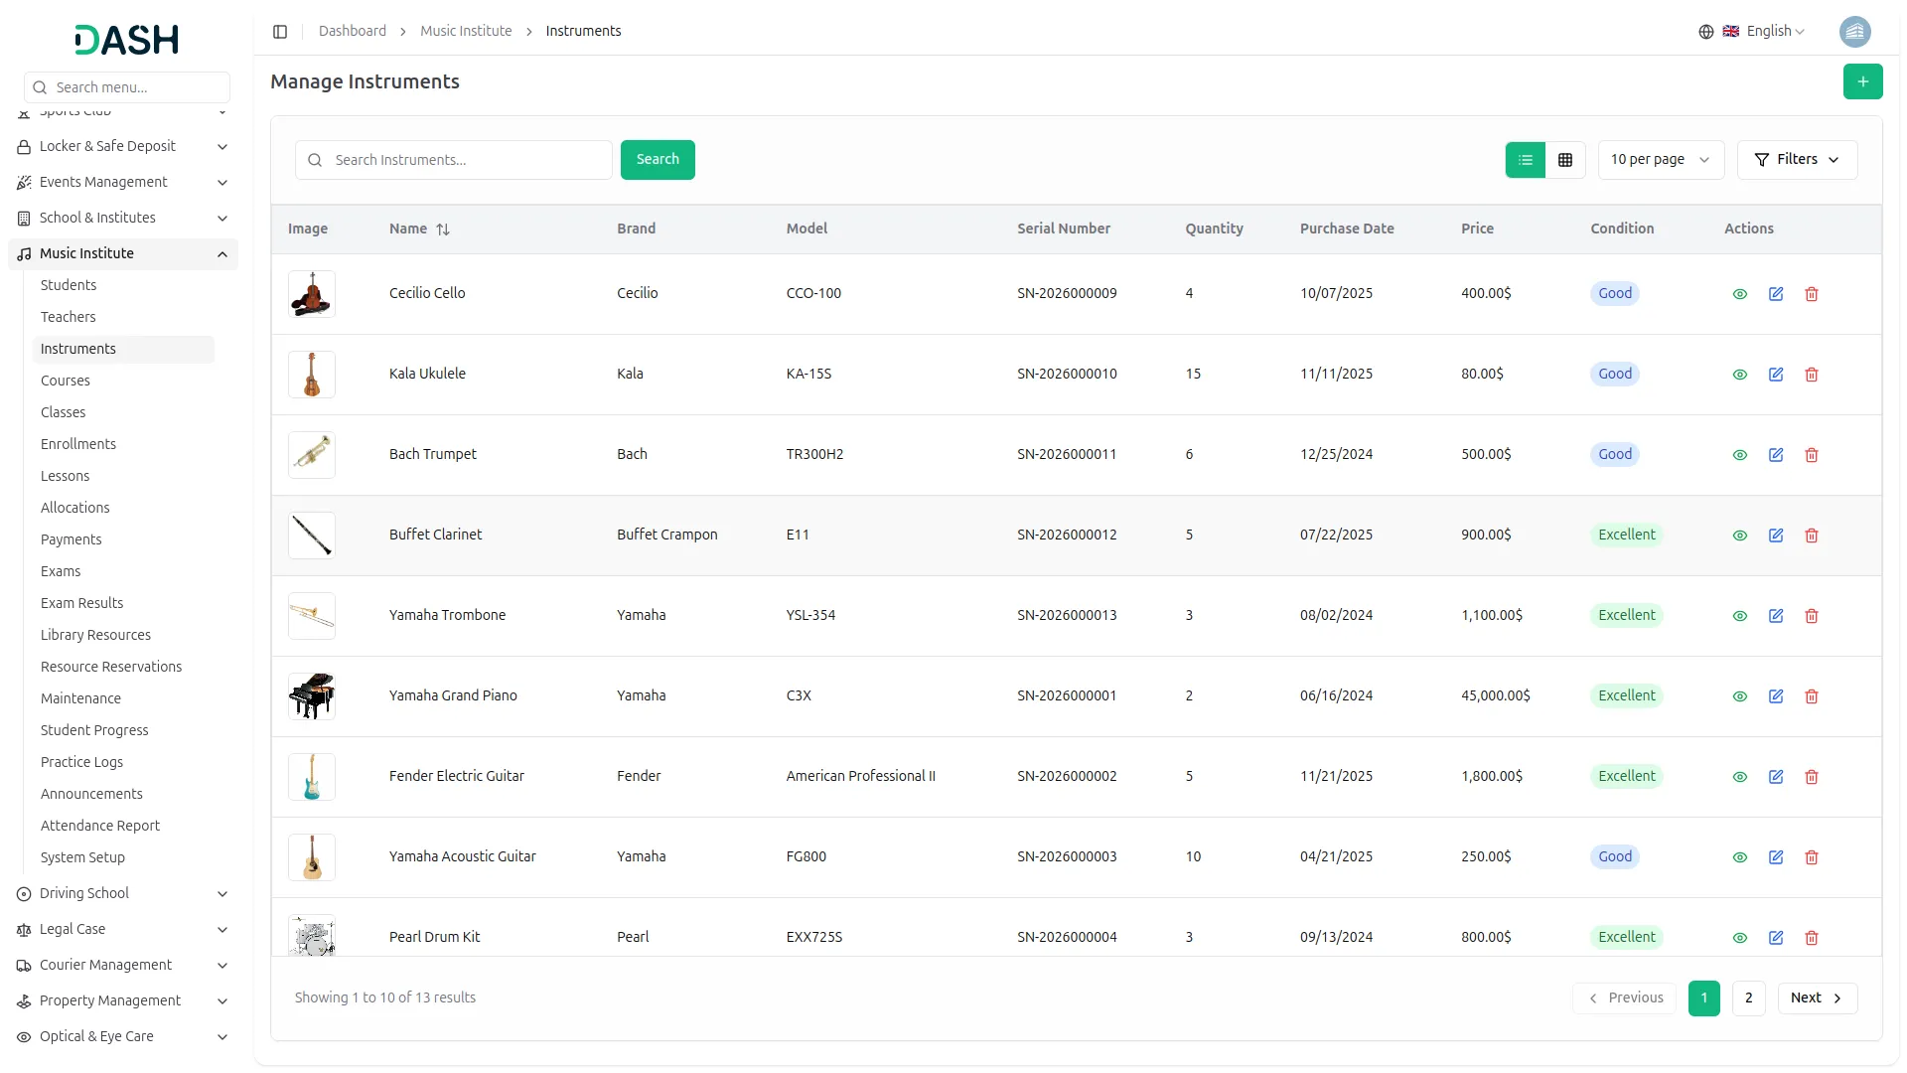Open the 10 per page dropdown
1907x1073 pixels.
[x=1660, y=160]
